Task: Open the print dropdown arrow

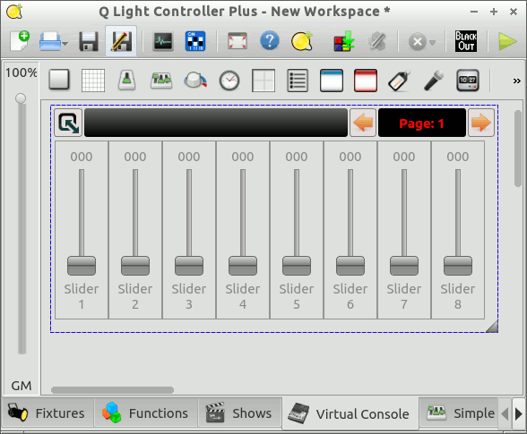Action: (x=65, y=43)
